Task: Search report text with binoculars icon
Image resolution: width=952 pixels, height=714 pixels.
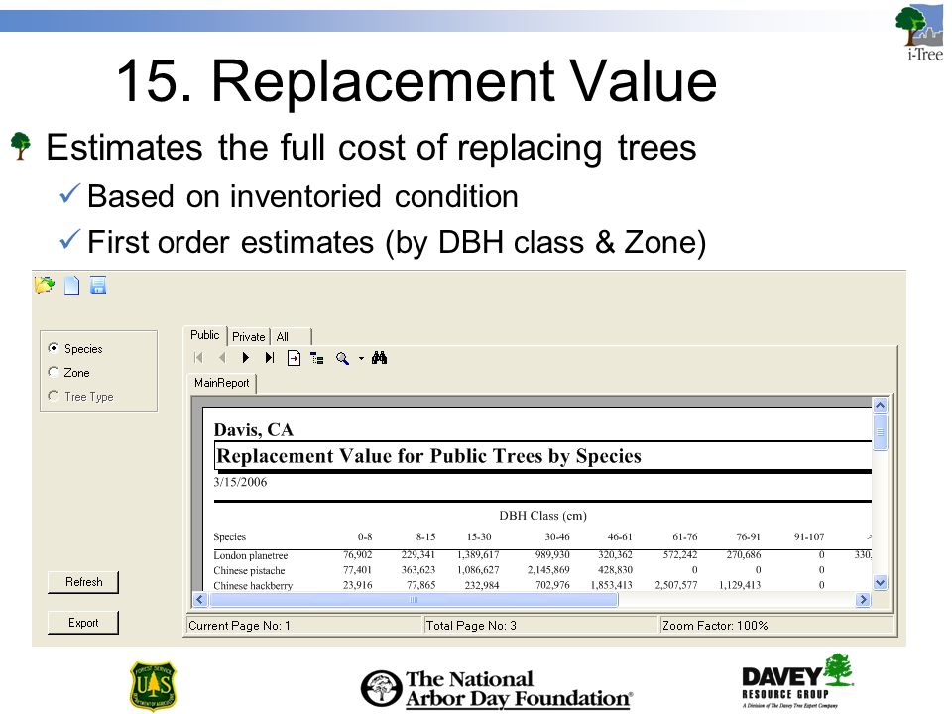Action: pos(380,358)
